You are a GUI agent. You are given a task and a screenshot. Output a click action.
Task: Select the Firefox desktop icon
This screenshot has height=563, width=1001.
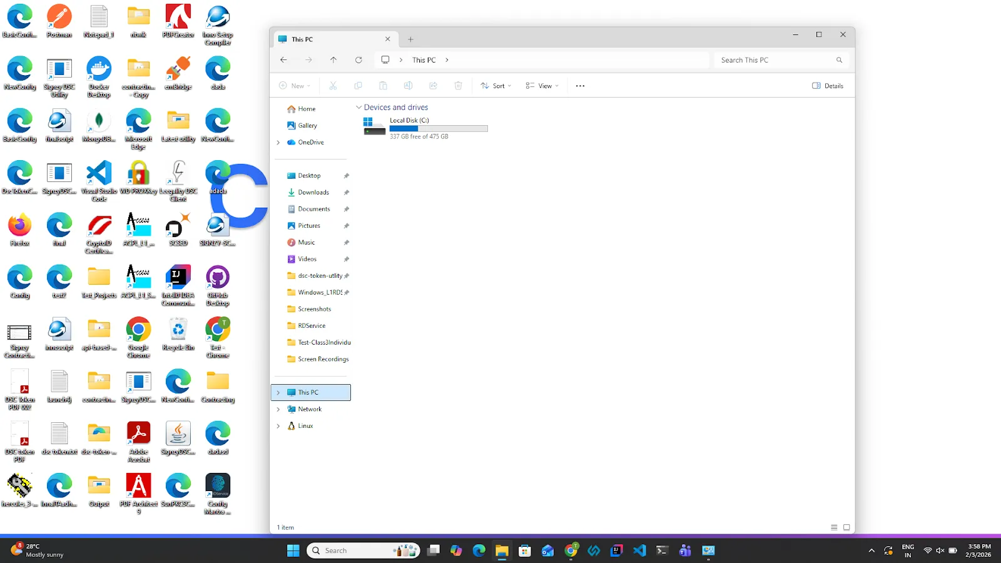(20, 230)
